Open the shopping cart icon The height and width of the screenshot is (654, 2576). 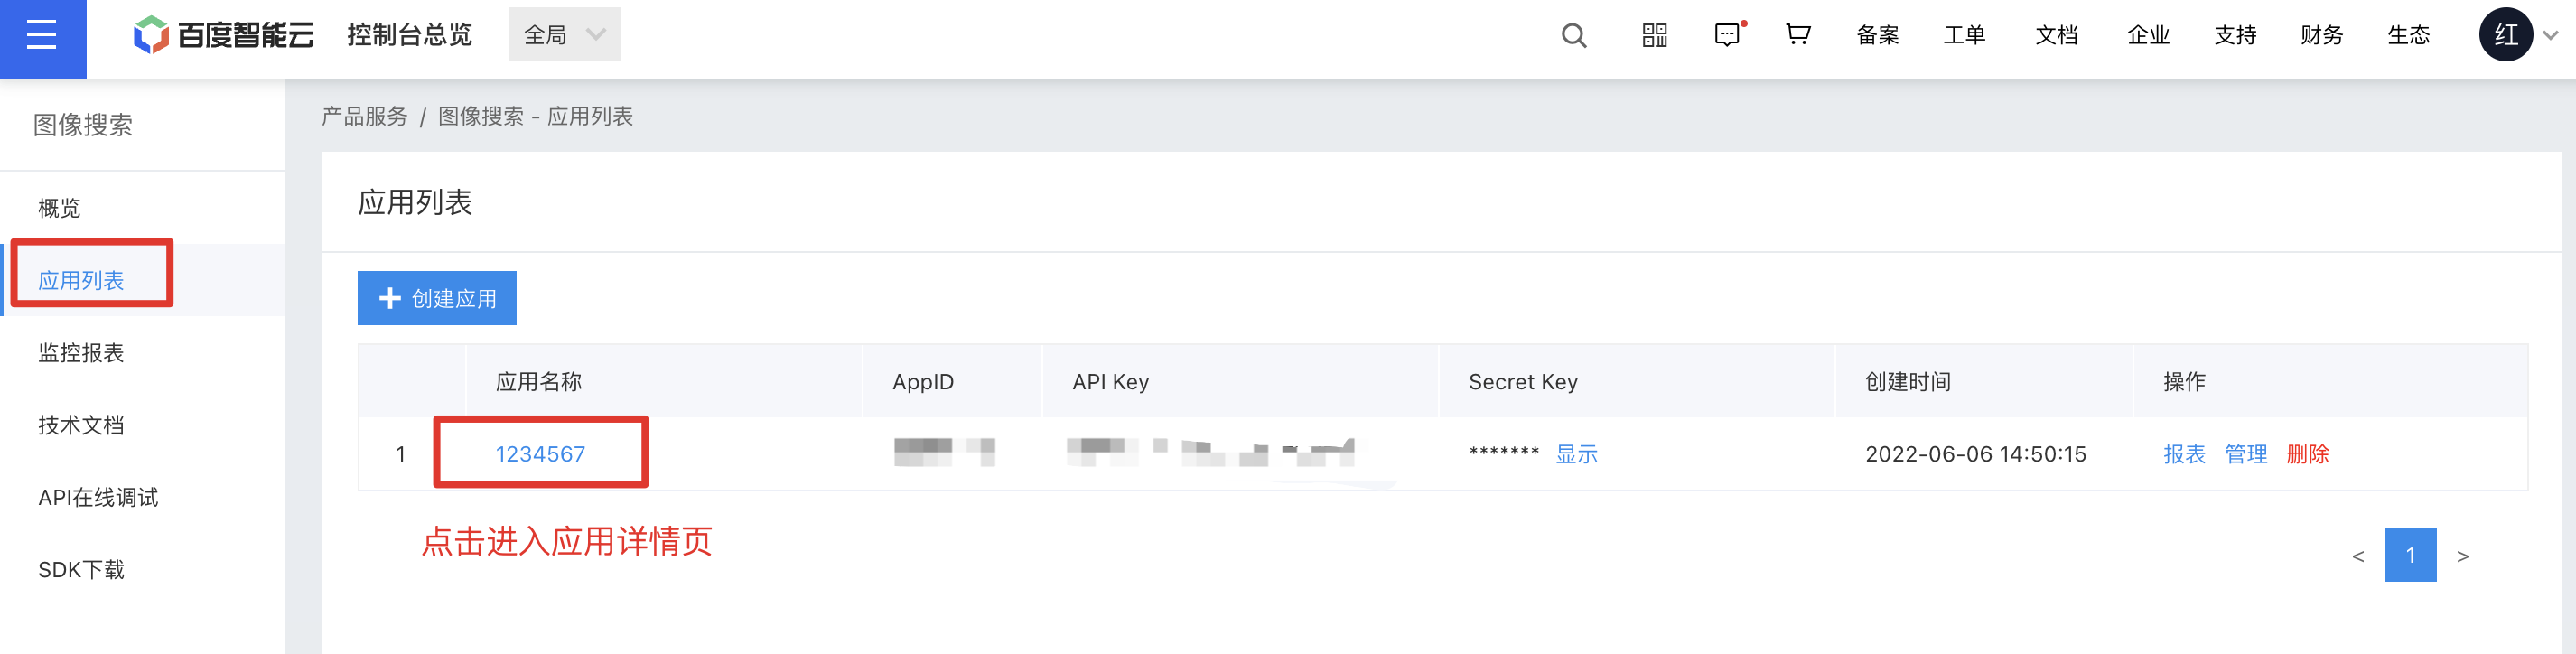(x=1798, y=35)
